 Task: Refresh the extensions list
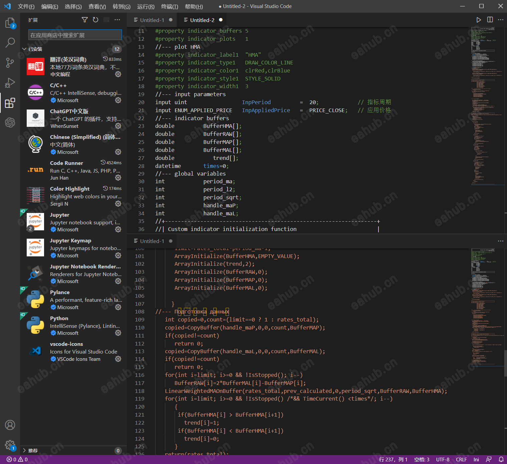click(x=95, y=20)
